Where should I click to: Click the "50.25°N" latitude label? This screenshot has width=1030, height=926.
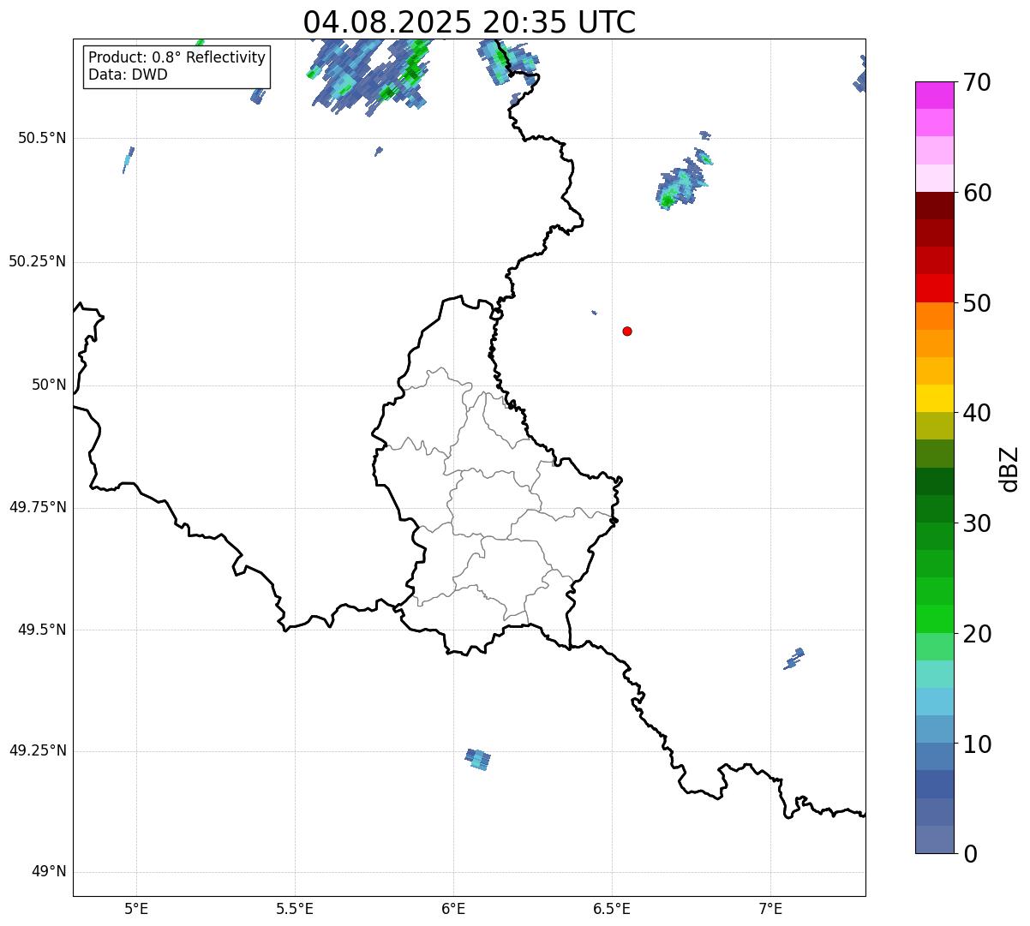38,261
